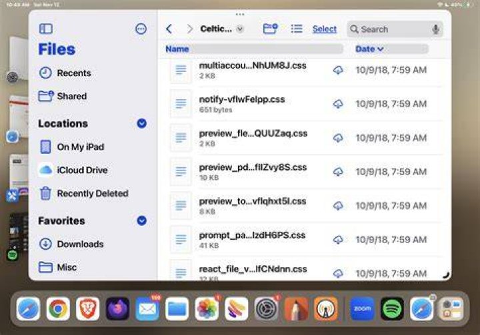Screen dimensions: 480x335
Task: Open the Misc favorite folder
Action: point(57,267)
